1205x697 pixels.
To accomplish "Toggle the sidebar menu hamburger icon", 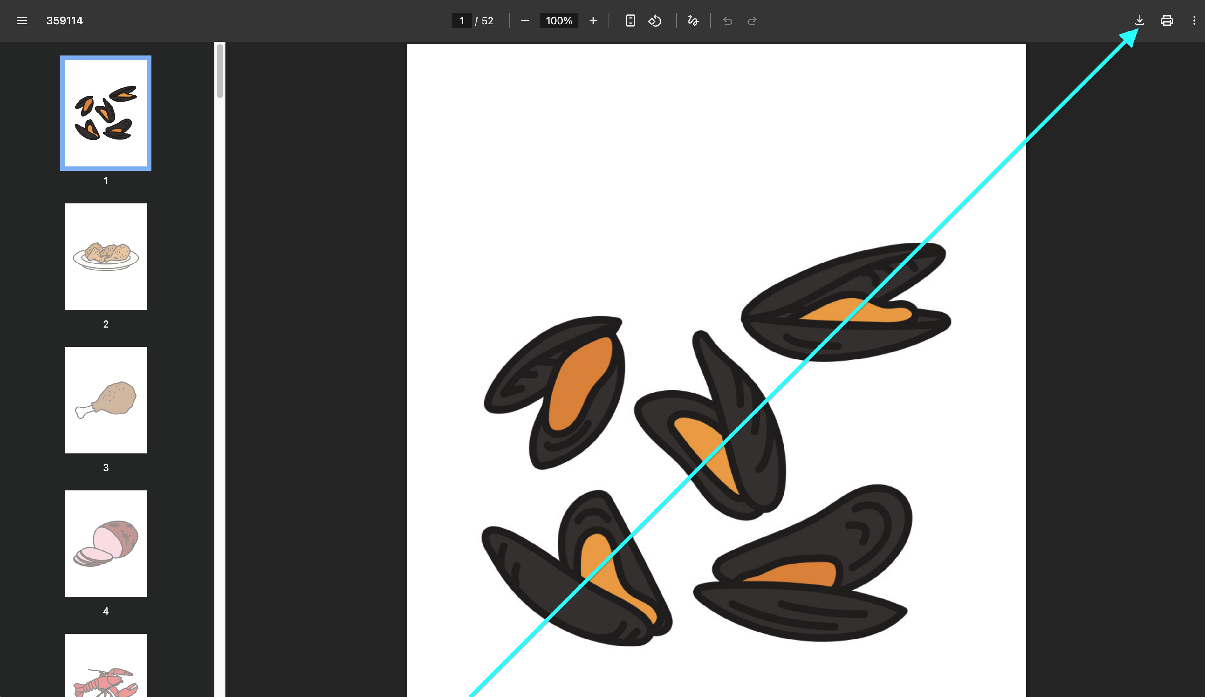I will click(22, 20).
